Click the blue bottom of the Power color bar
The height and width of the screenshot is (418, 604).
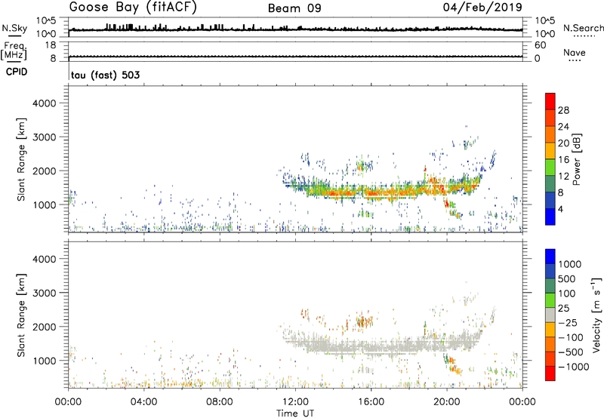click(x=550, y=217)
